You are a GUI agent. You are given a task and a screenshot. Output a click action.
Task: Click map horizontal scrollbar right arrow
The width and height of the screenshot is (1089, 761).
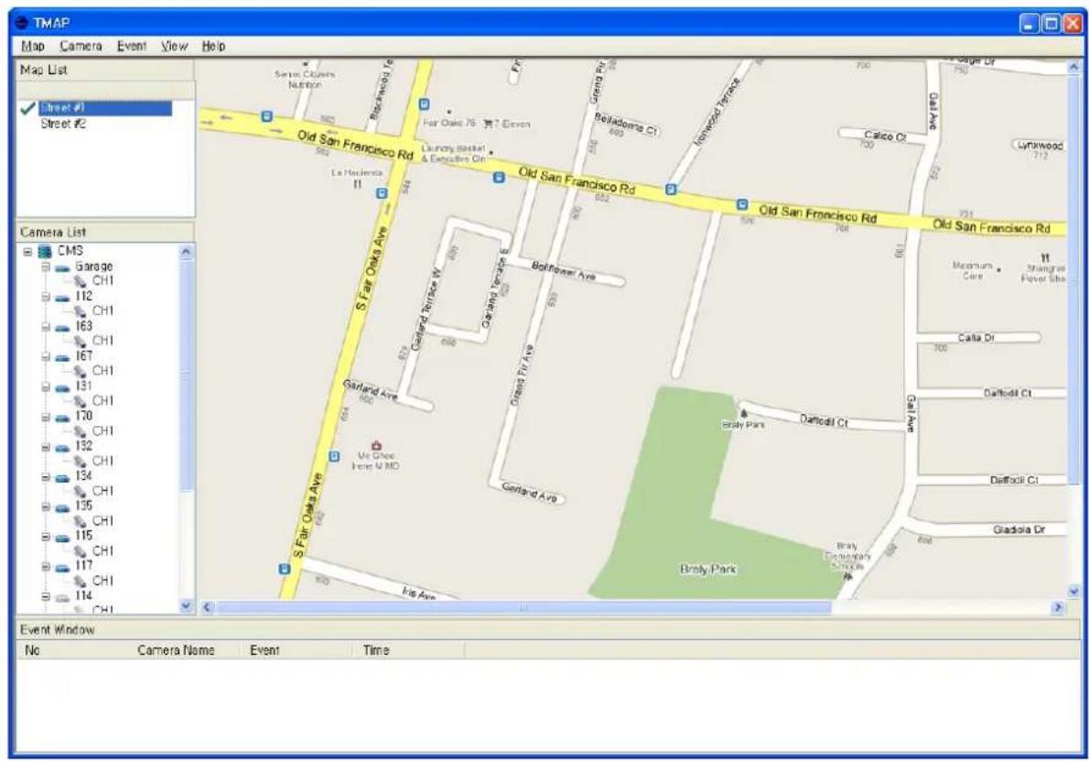pos(1058,607)
